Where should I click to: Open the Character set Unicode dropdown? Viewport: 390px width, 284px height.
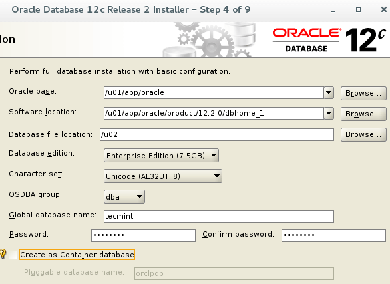click(163, 176)
